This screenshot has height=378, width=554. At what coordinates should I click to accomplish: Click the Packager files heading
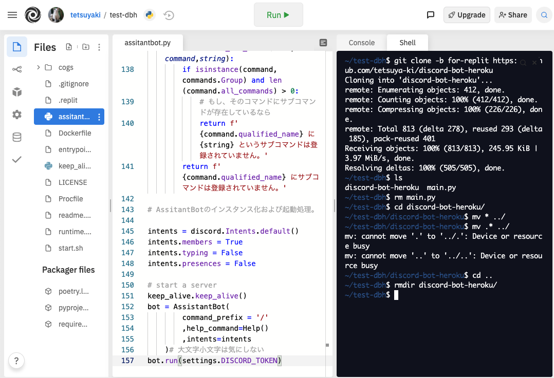68,270
